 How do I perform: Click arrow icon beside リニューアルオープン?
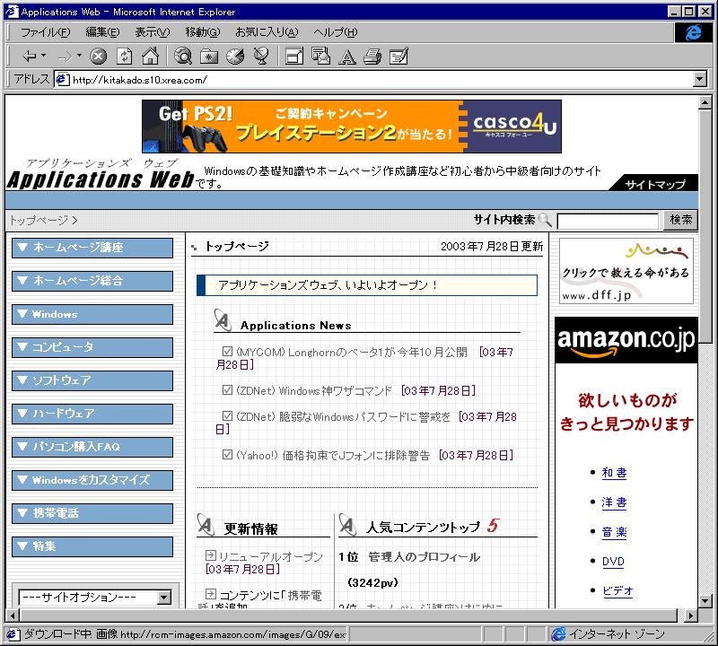click(x=211, y=555)
